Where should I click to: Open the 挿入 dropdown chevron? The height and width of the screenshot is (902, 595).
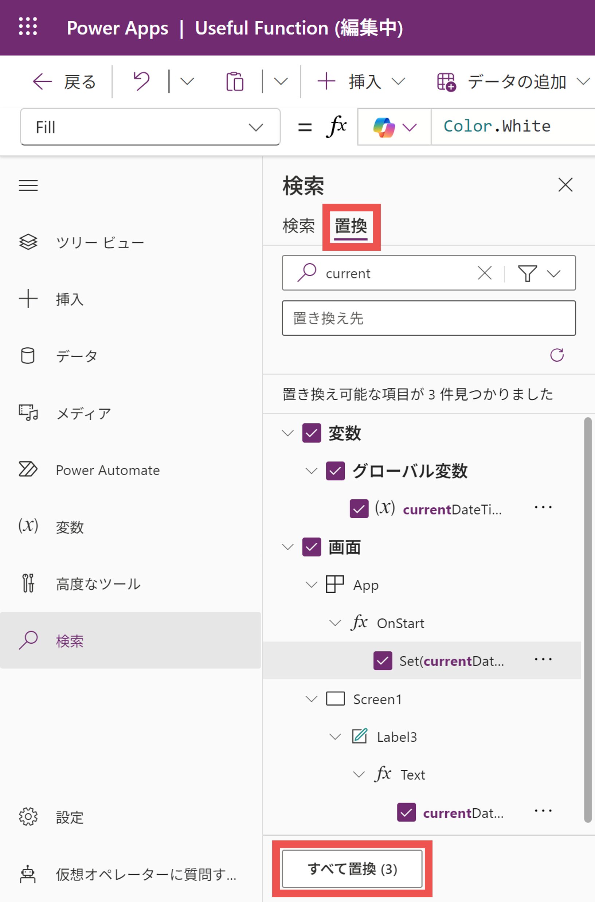click(x=399, y=82)
